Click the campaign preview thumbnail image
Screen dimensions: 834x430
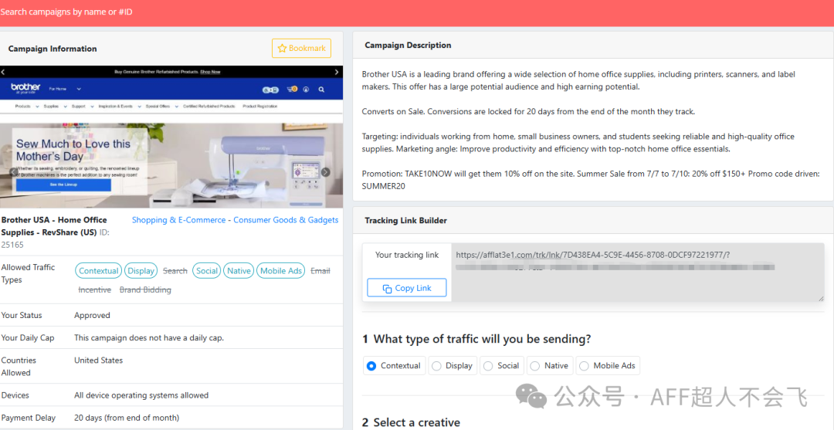click(x=171, y=137)
